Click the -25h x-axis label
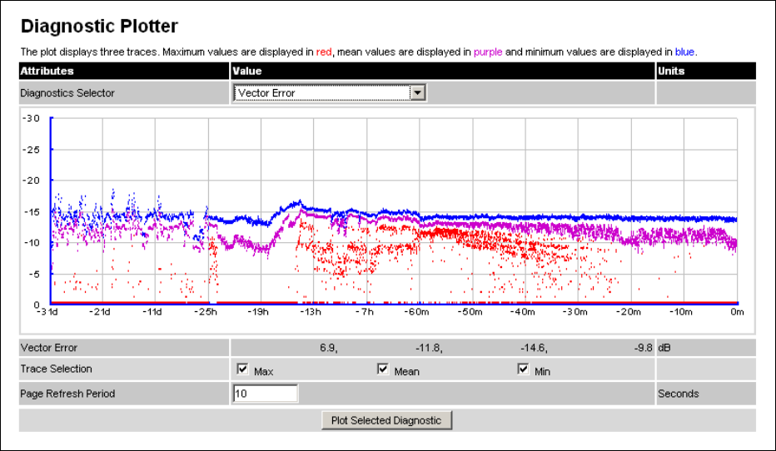 tap(205, 312)
